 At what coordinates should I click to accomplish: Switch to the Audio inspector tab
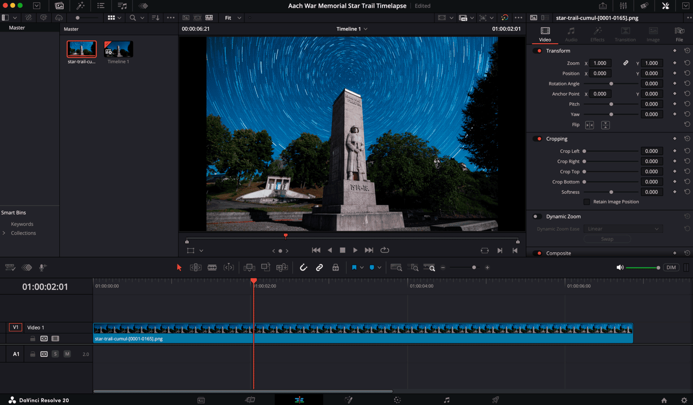point(571,35)
